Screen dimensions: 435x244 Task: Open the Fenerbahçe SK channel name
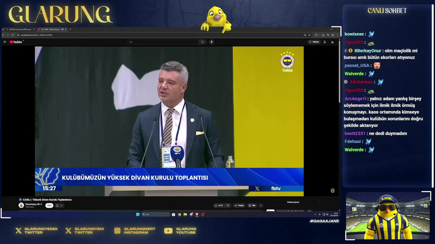point(33,204)
